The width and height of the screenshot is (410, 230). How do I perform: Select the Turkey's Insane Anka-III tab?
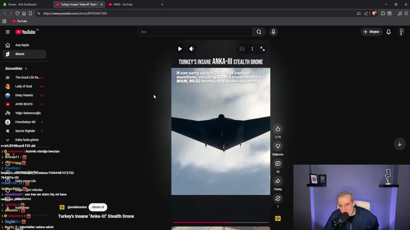79,4
